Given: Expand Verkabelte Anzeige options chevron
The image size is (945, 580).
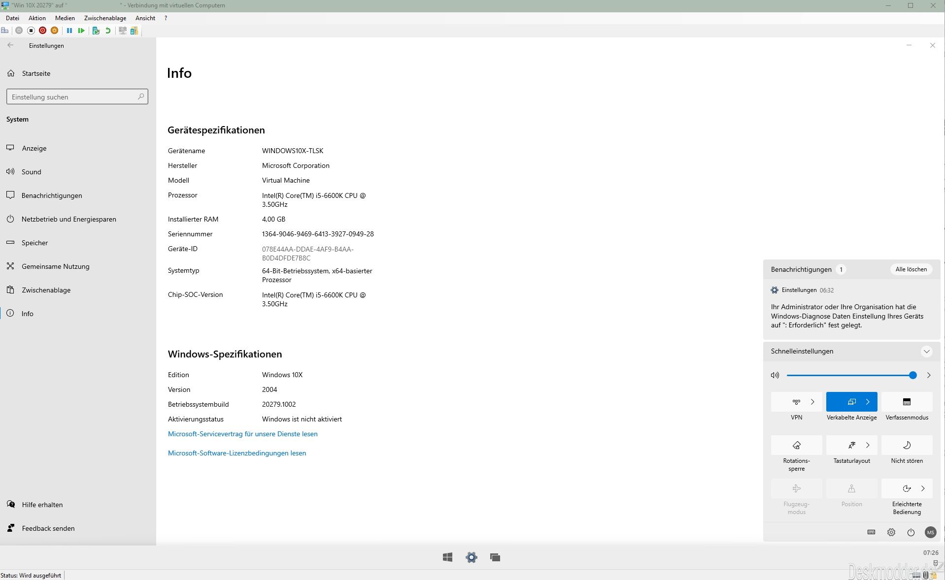Looking at the screenshot, I should (x=868, y=402).
